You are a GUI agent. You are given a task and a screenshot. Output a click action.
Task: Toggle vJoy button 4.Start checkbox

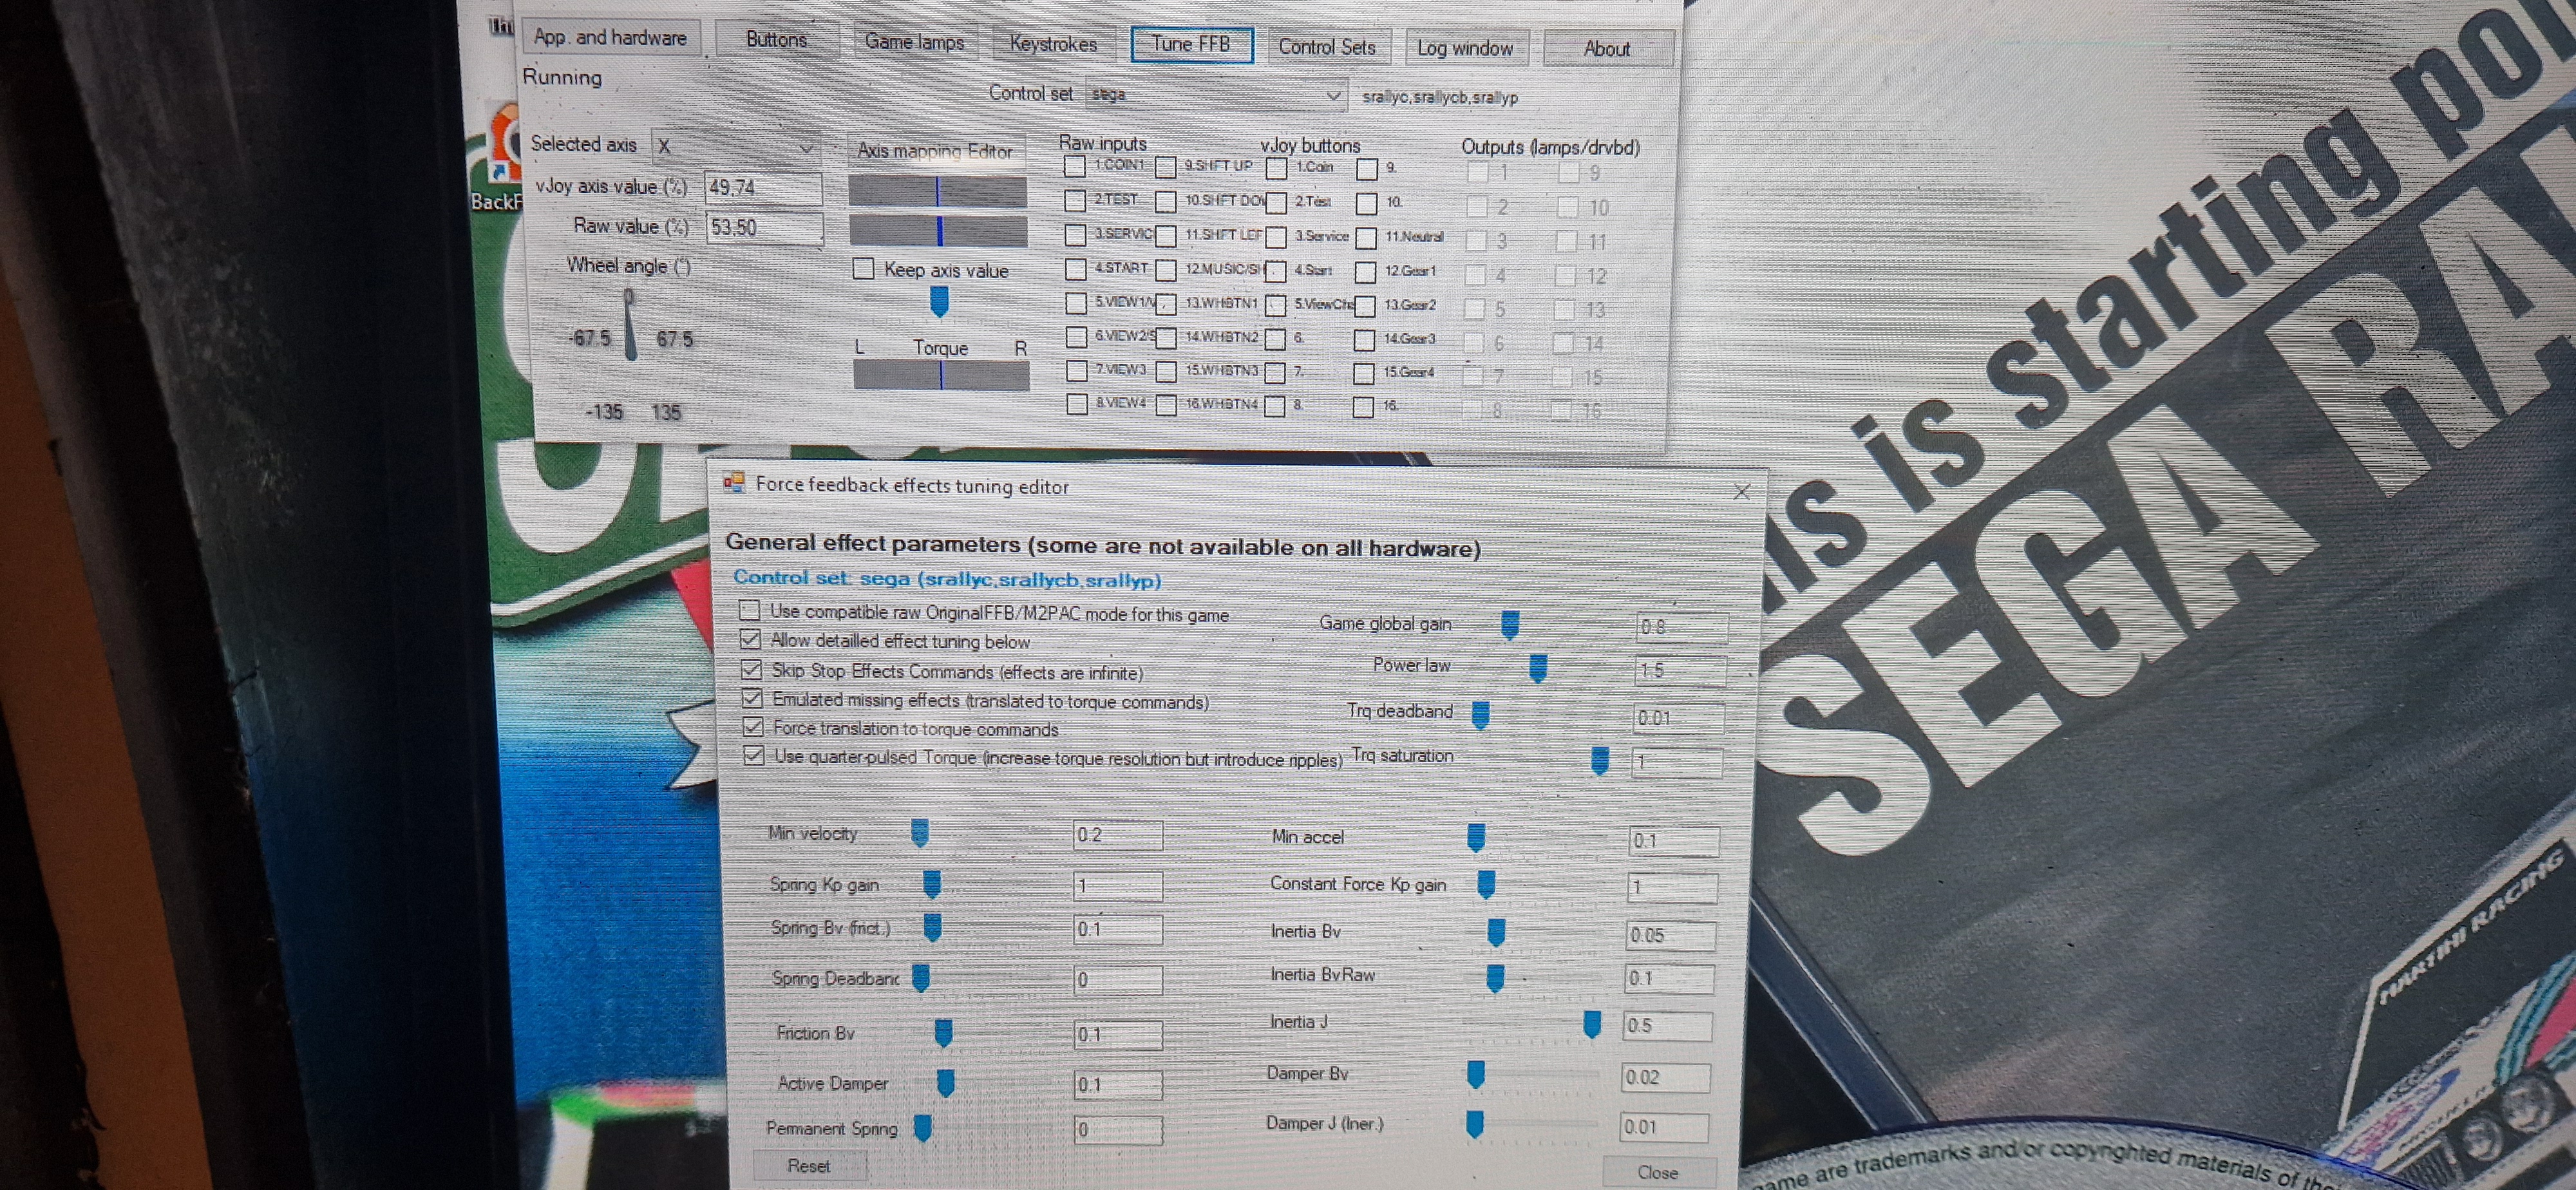pyautogui.click(x=1275, y=271)
